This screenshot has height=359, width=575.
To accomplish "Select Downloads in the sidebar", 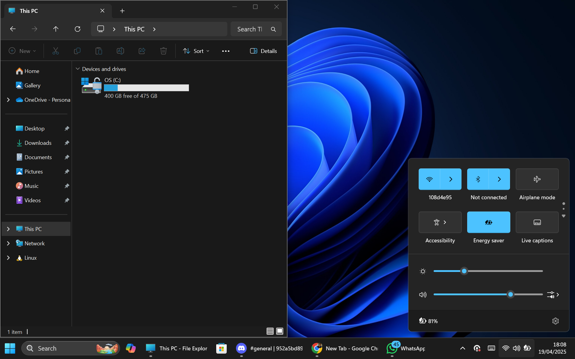I will pos(38,143).
